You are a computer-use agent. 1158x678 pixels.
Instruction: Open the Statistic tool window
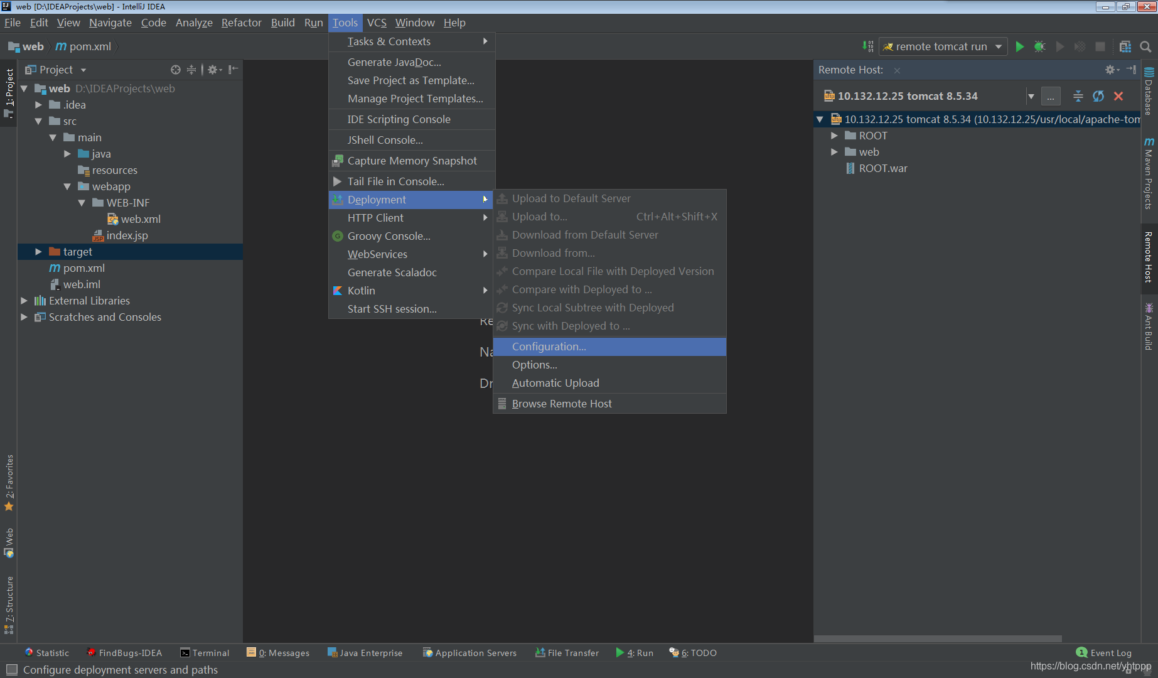tap(47, 653)
